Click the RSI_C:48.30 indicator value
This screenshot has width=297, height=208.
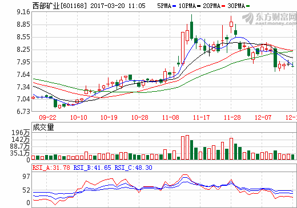[x=134, y=168]
